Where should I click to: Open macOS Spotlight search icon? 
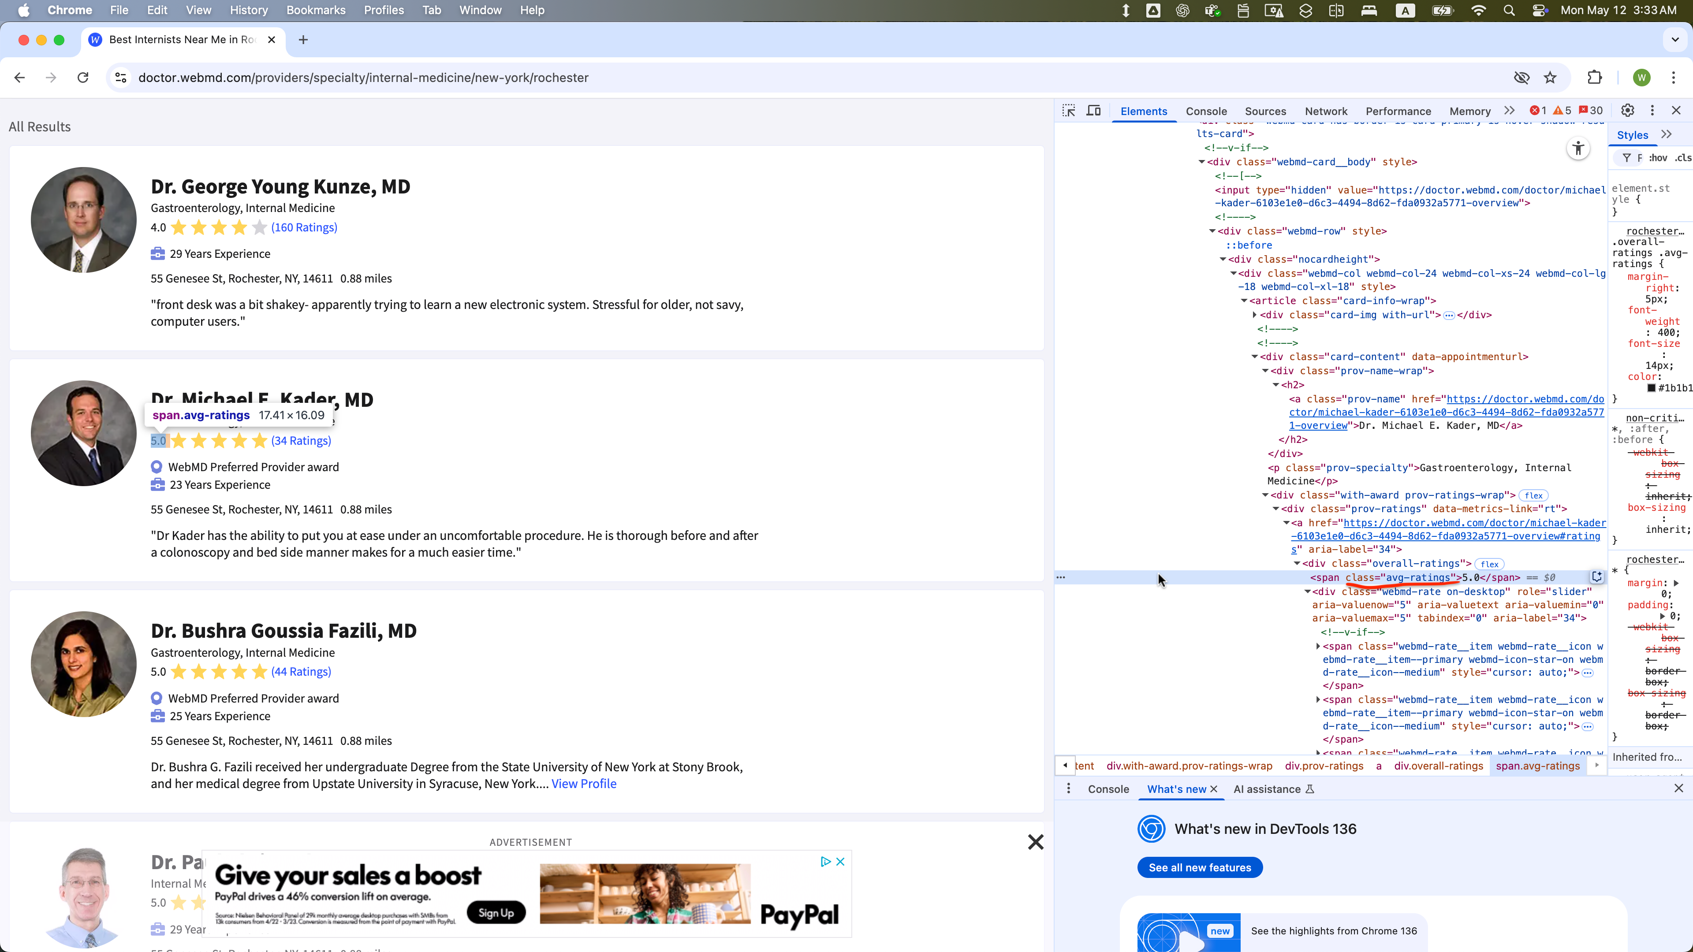1509,10
